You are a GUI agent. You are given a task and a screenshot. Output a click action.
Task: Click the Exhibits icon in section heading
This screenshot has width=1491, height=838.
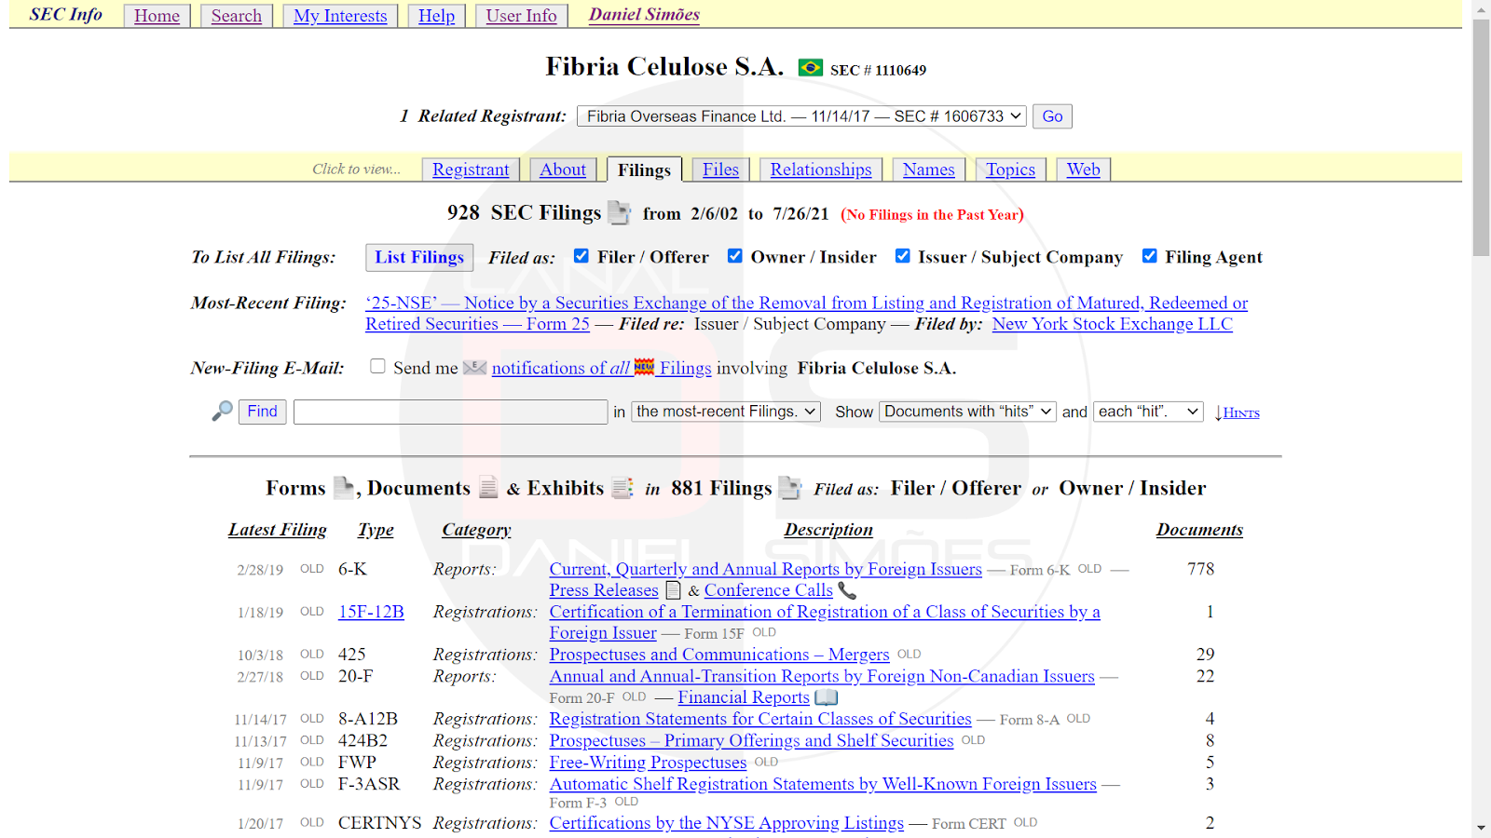click(622, 487)
